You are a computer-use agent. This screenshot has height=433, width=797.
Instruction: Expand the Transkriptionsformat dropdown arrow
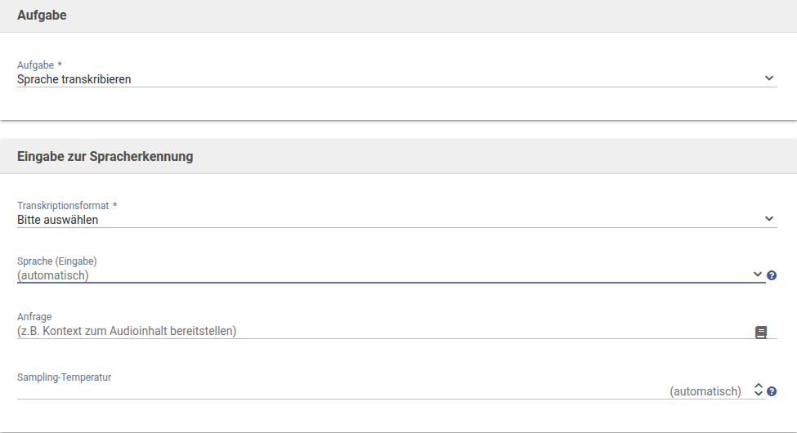point(768,219)
